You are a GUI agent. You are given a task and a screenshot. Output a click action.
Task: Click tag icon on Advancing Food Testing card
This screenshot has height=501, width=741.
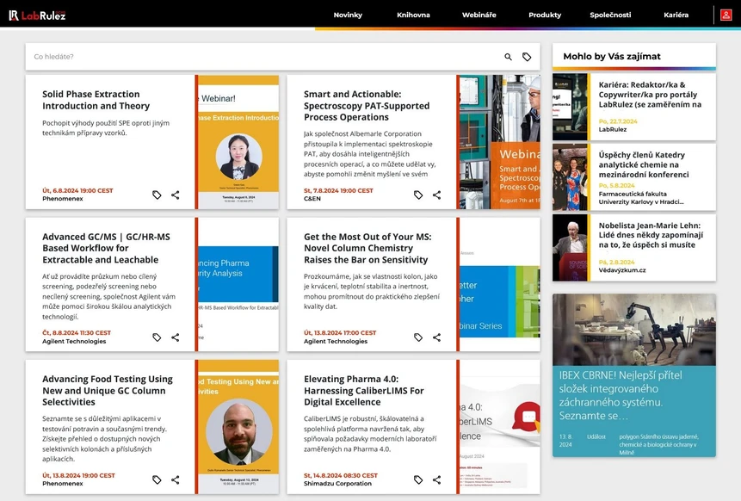(157, 479)
